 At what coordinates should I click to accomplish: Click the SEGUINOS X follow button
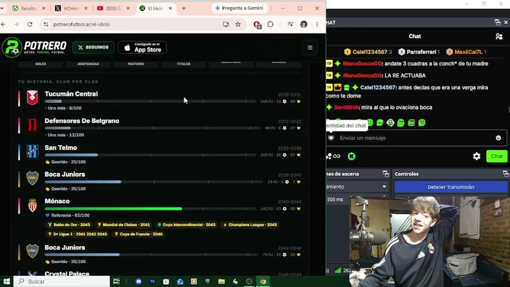coord(93,47)
